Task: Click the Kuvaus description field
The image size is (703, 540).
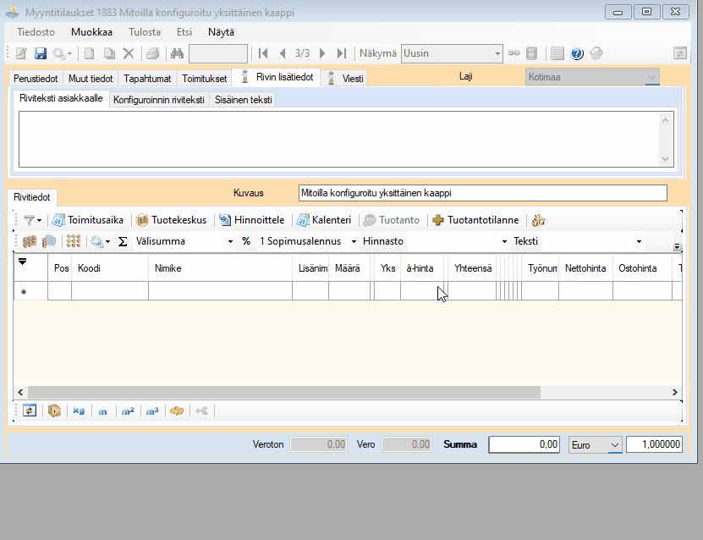Action: point(483,193)
